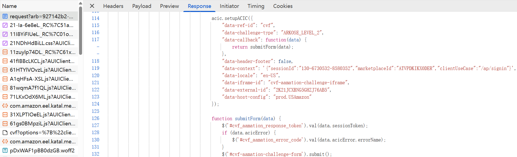Click the Name column header

[x=10, y=6]
